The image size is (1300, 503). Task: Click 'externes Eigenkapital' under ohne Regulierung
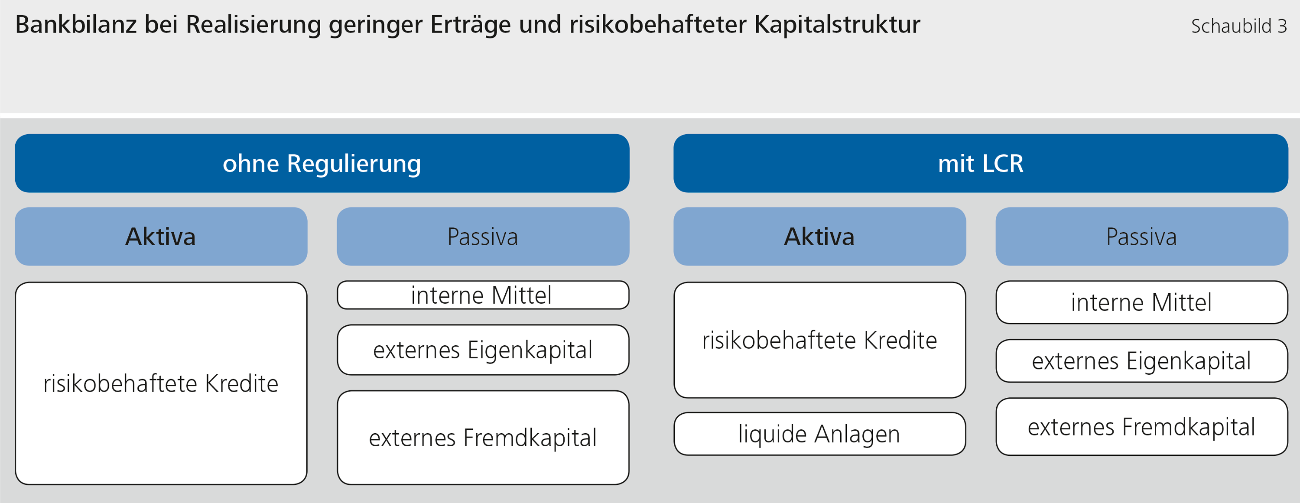pyautogui.click(x=483, y=350)
